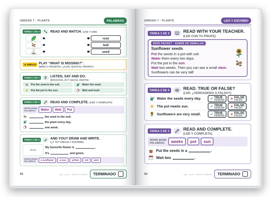The width and height of the screenshot is (271, 197).
Task: Choose the 'a sunflower' word bank chip
Action: pyautogui.click(x=47, y=160)
